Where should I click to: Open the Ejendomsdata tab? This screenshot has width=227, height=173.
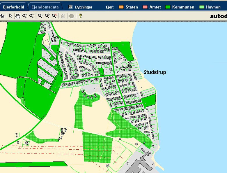[45, 7]
